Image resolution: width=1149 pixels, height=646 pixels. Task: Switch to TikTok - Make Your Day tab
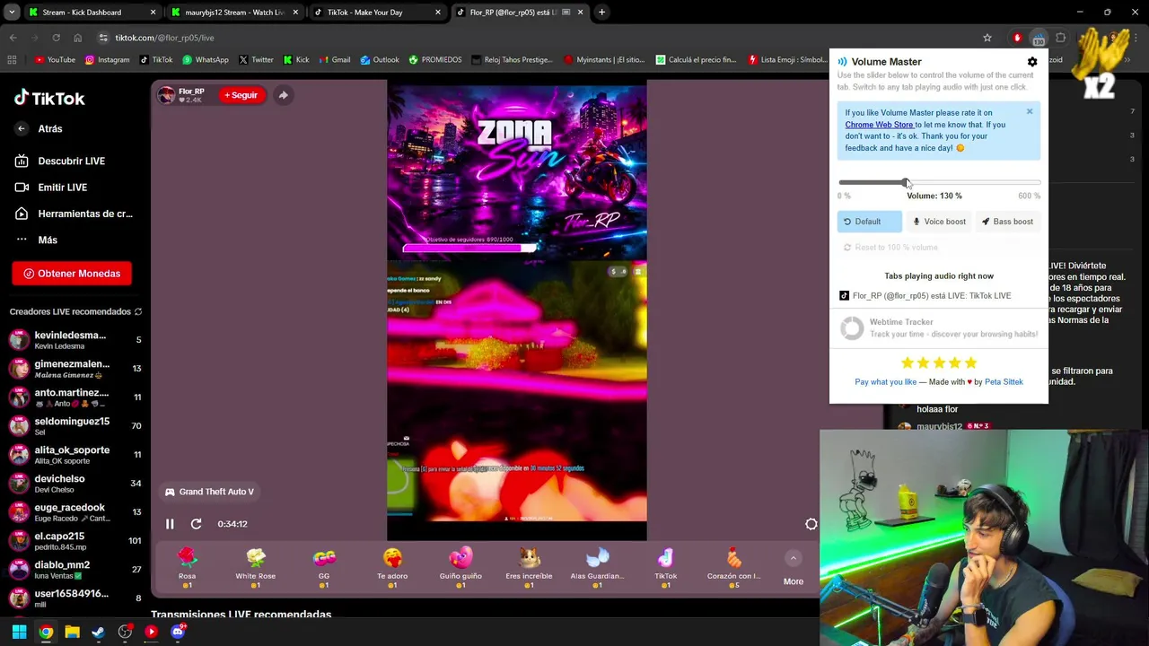pos(376,12)
